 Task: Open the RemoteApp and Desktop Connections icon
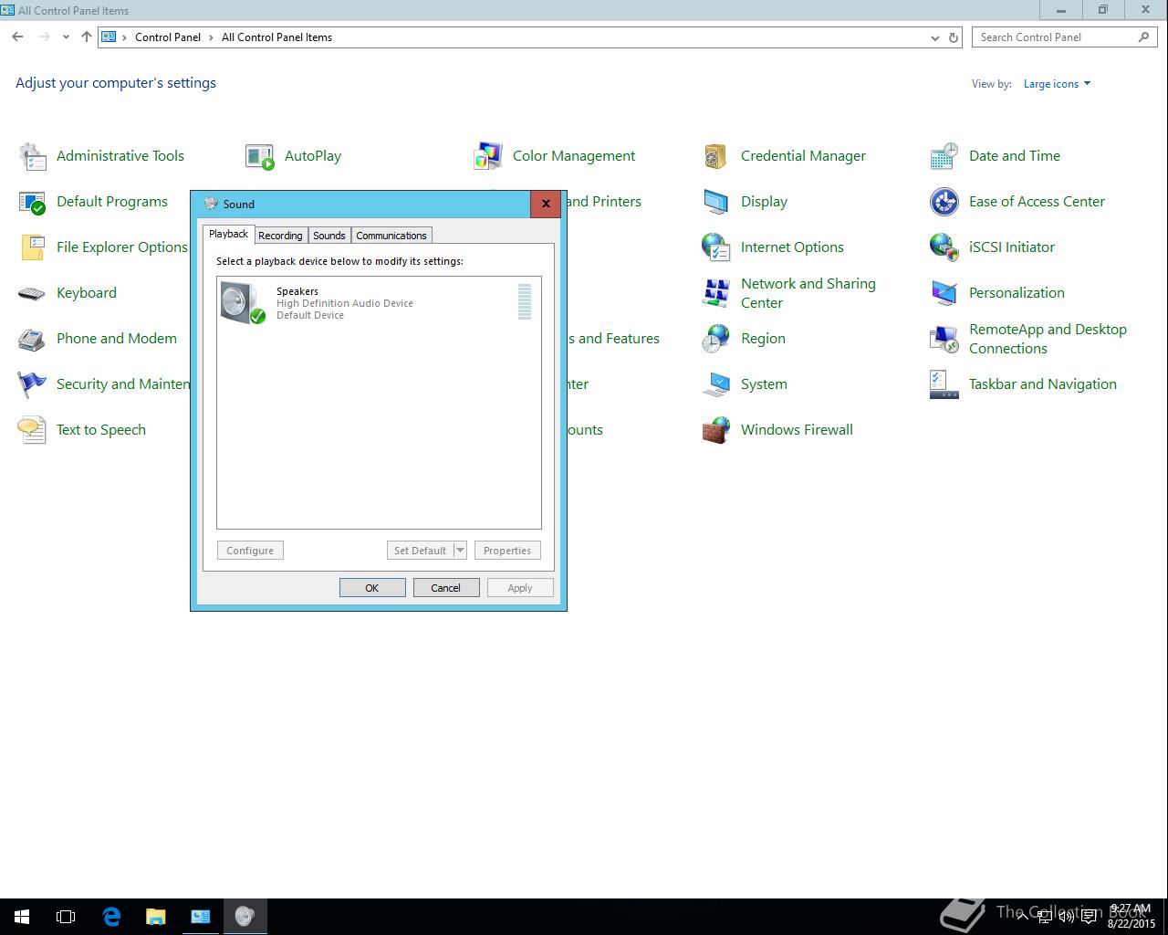coord(944,339)
